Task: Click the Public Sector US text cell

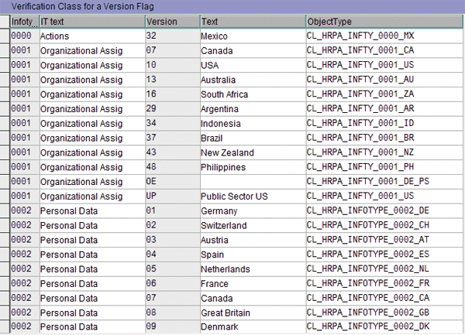Action: tap(234, 197)
